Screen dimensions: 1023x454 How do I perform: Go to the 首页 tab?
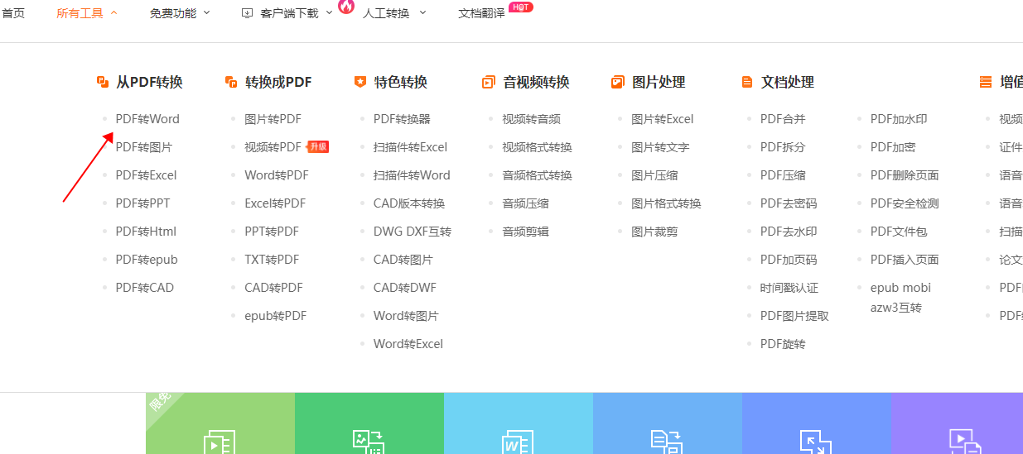pyautogui.click(x=13, y=13)
